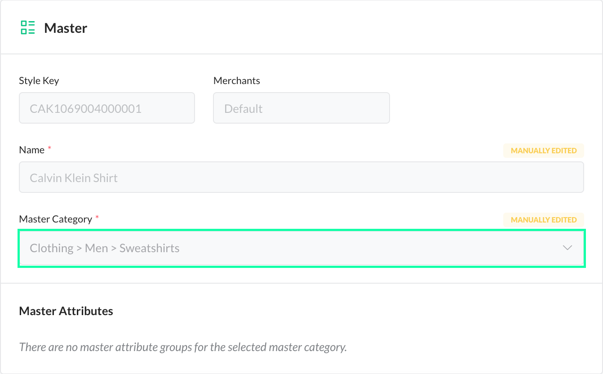Click the Master Attributes heading
603x374 pixels.
(x=66, y=311)
